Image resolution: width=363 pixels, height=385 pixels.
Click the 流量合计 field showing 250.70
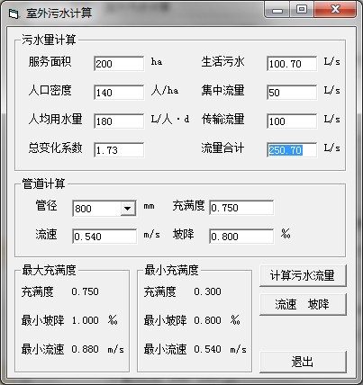pyautogui.click(x=292, y=150)
